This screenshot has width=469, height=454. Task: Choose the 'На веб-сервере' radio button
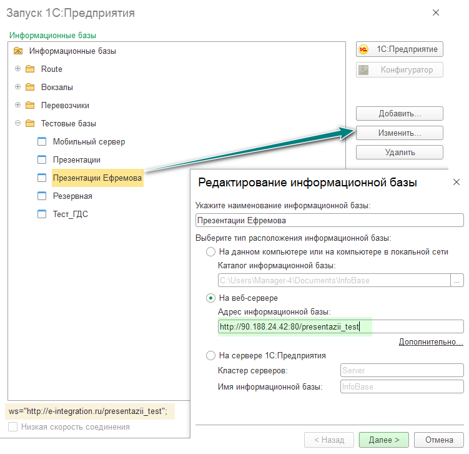[210, 298]
